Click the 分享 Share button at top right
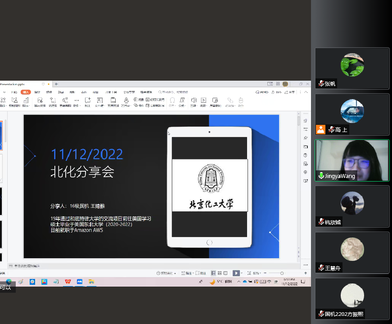This screenshot has height=324, width=392. (x=289, y=92)
